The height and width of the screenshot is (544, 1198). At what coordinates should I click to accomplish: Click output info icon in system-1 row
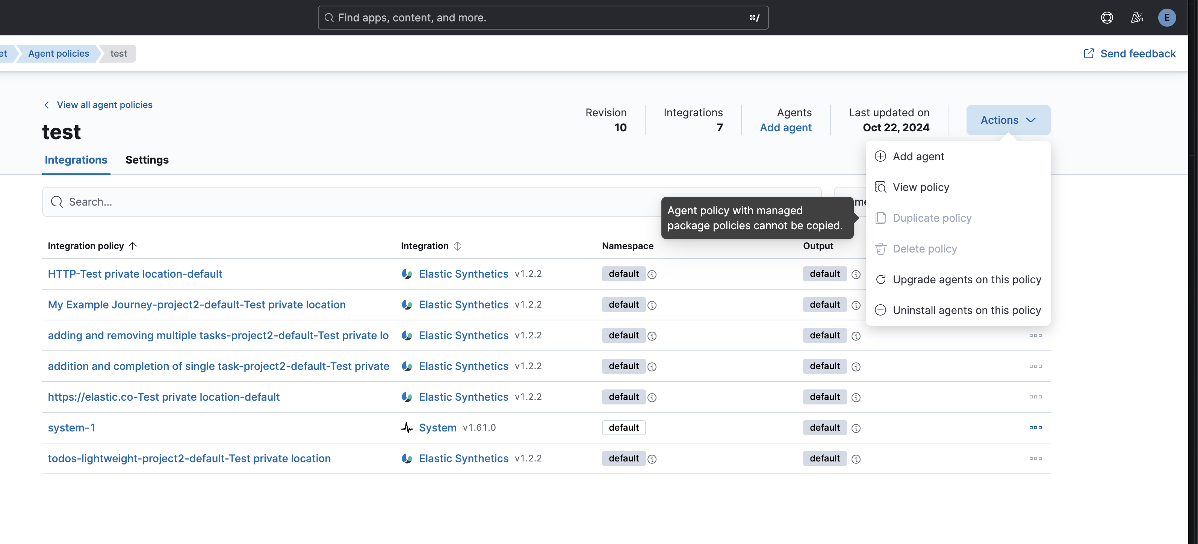click(856, 428)
